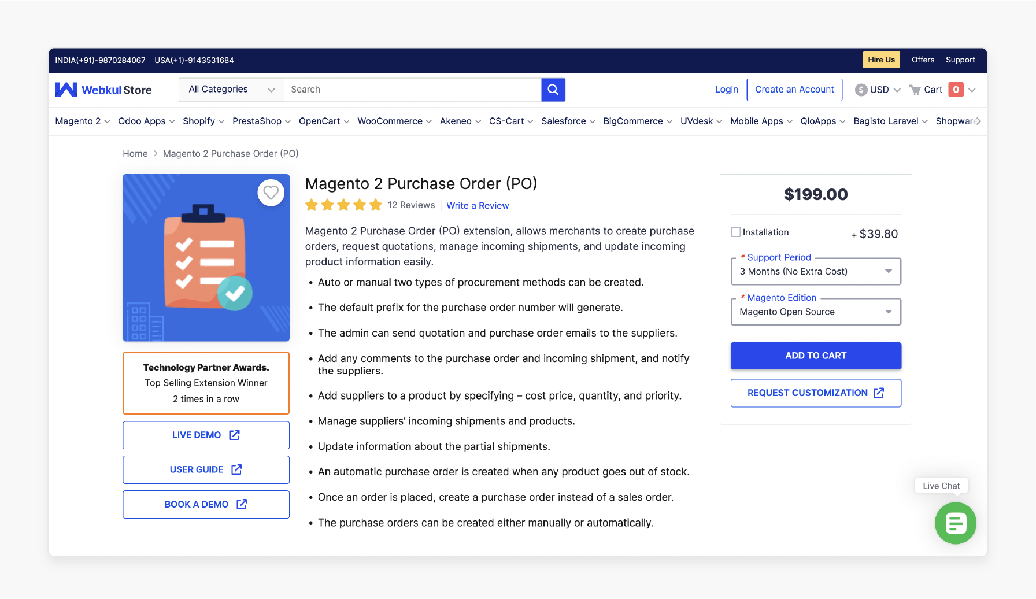The height and width of the screenshot is (599, 1036).
Task: Click the Write a Review link
Action: click(478, 206)
